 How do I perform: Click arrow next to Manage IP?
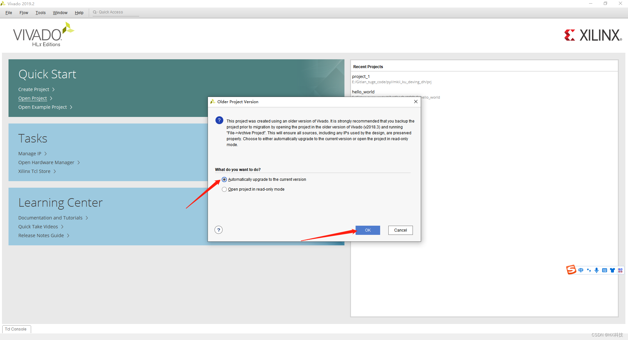[46, 154]
